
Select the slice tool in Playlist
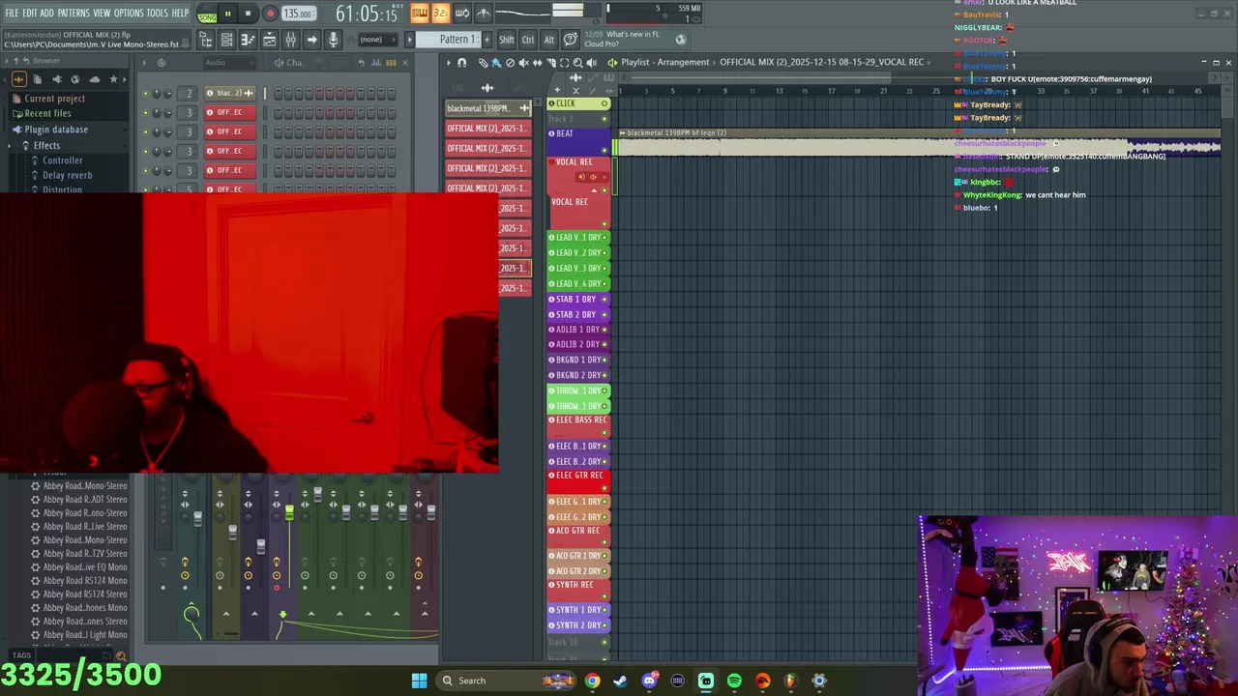[551, 63]
